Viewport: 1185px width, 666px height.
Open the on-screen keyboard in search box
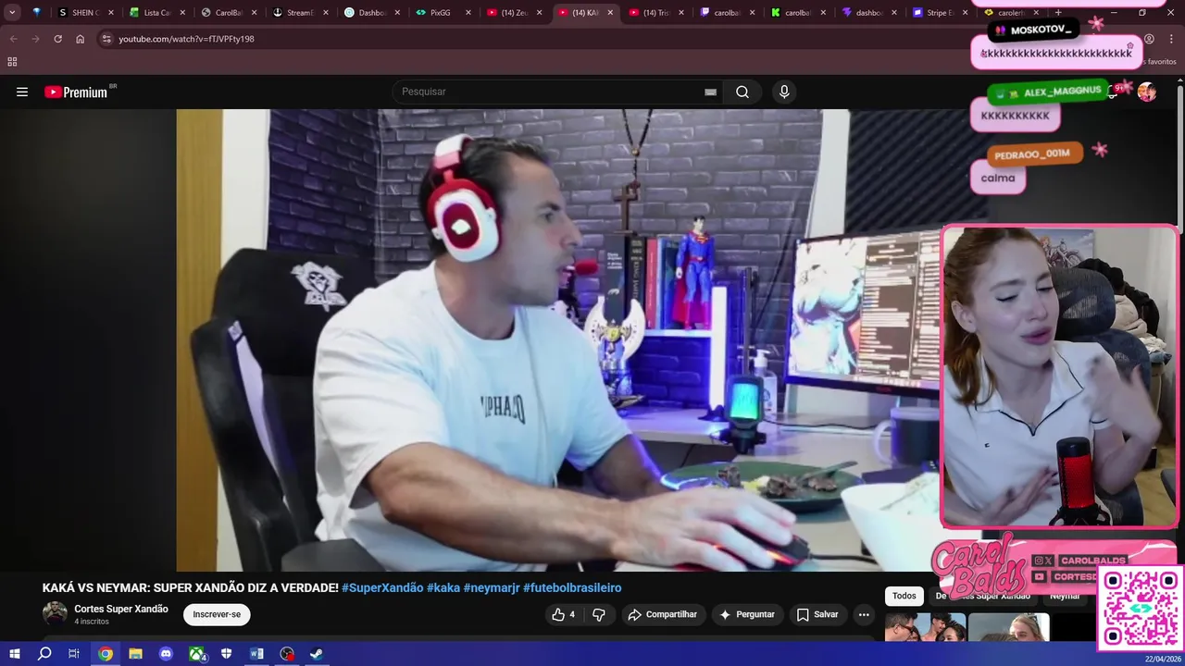[710, 92]
